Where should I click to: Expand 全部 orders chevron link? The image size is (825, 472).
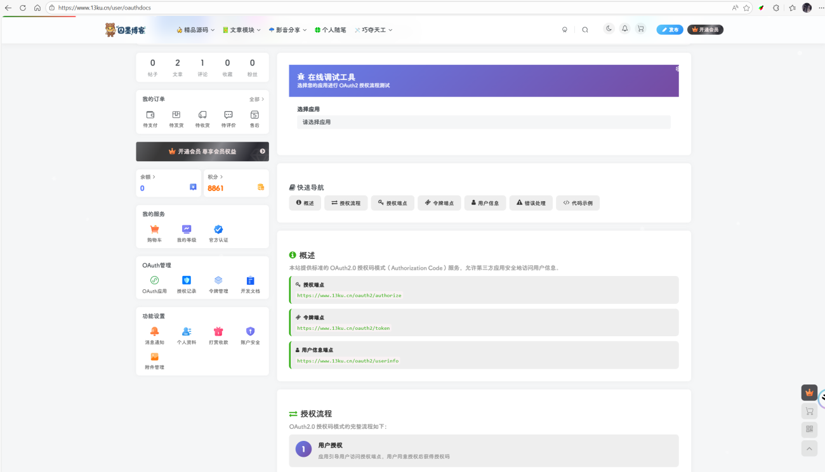click(x=256, y=100)
